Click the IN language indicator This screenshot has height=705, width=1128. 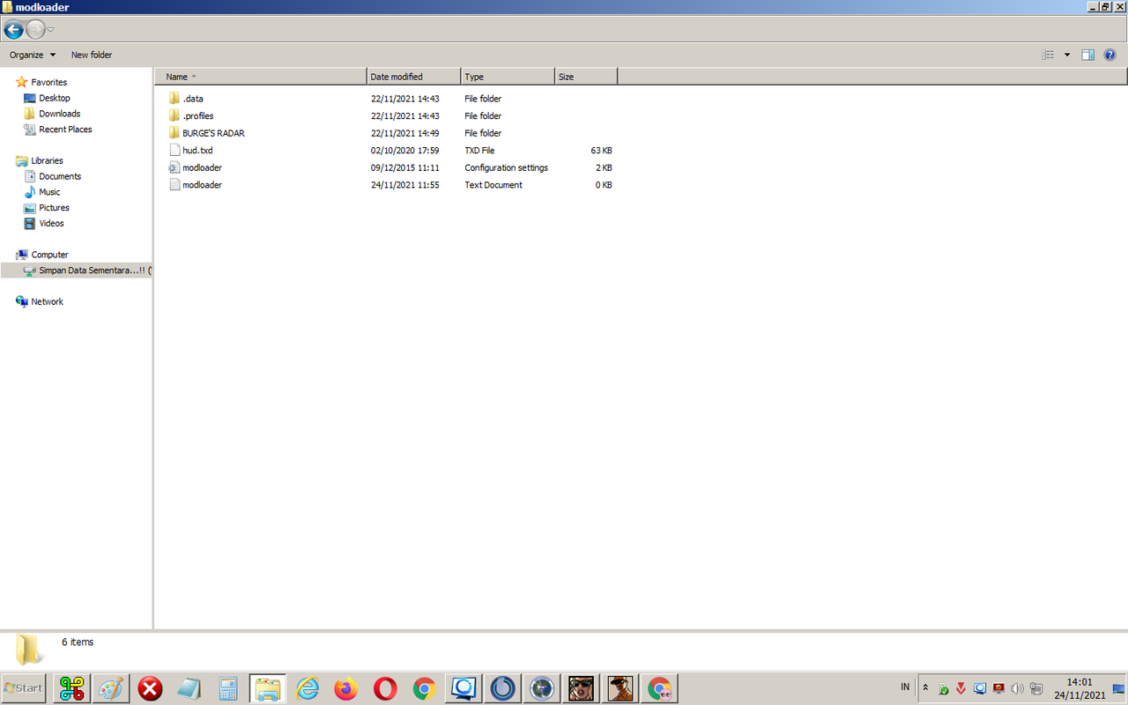point(905,686)
